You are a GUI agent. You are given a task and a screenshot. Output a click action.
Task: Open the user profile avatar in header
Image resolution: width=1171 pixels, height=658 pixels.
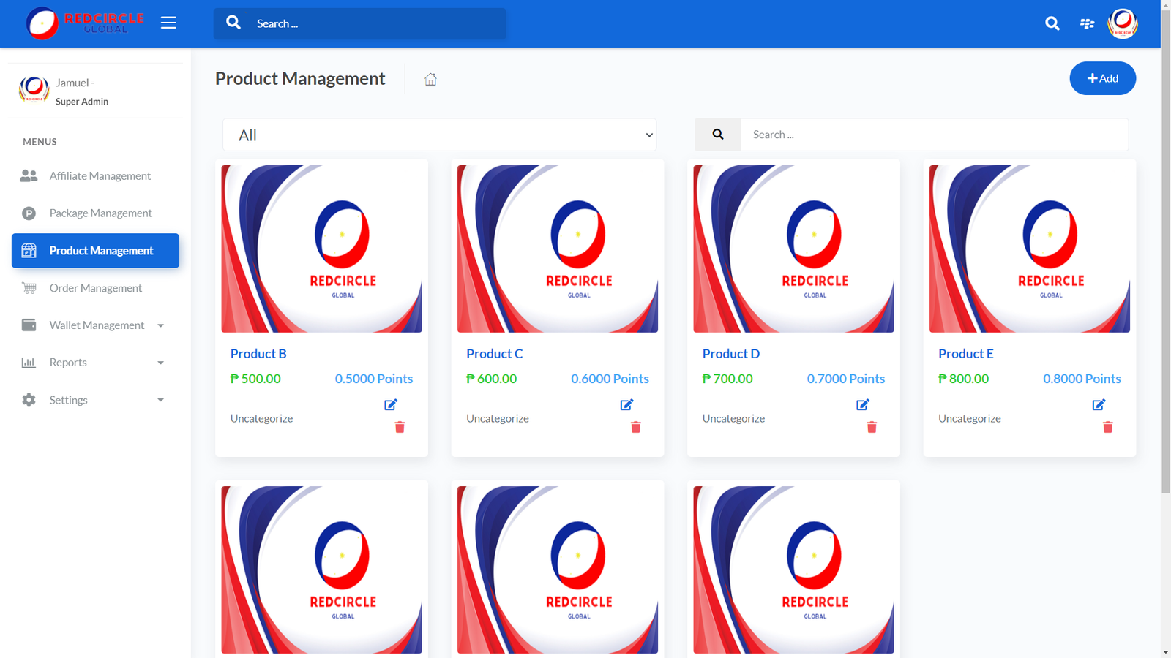pyautogui.click(x=1123, y=23)
